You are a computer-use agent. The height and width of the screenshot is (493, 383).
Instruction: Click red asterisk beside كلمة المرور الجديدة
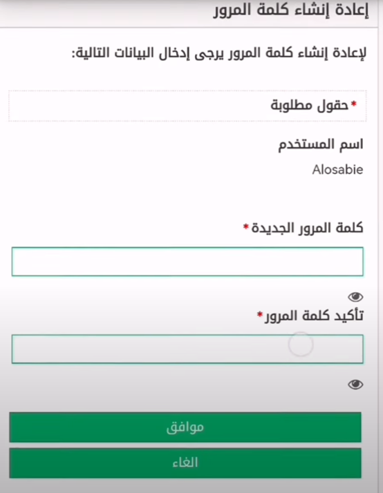tap(246, 226)
